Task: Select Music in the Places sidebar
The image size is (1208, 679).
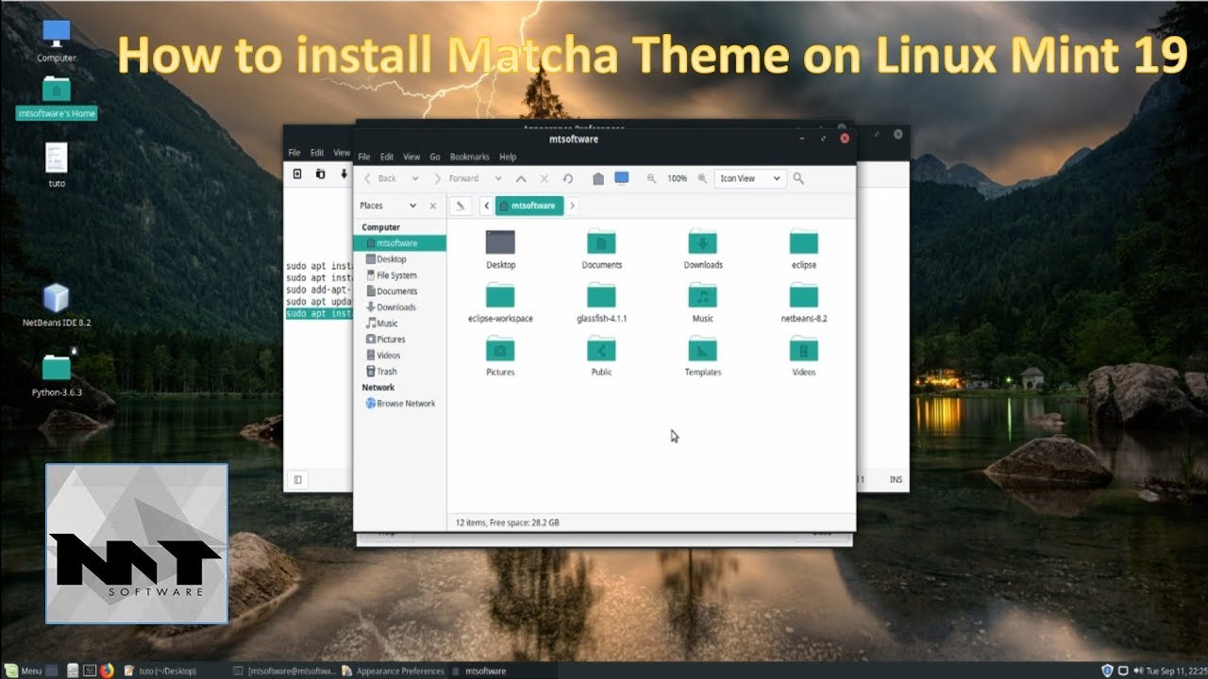Action: pyautogui.click(x=400, y=323)
